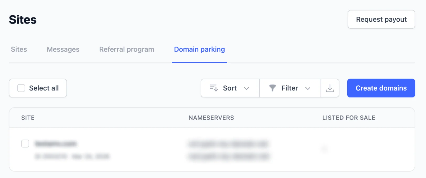The width and height of the screenshot is (426, 178).
Task: Click the NAMESERVERS column header
Action: (x=211, y=118)
